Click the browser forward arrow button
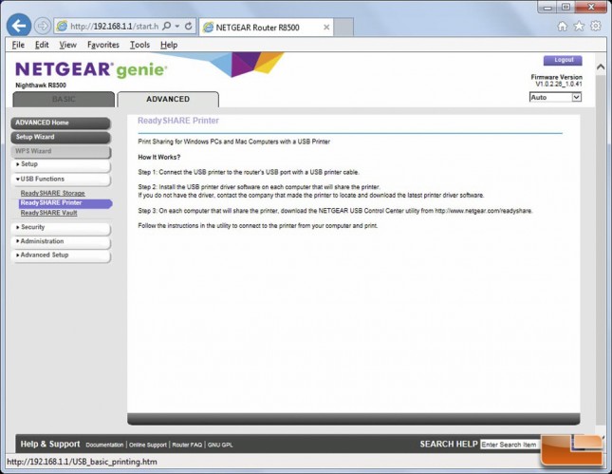The image size is (612, 474). (x=42, y=27)
